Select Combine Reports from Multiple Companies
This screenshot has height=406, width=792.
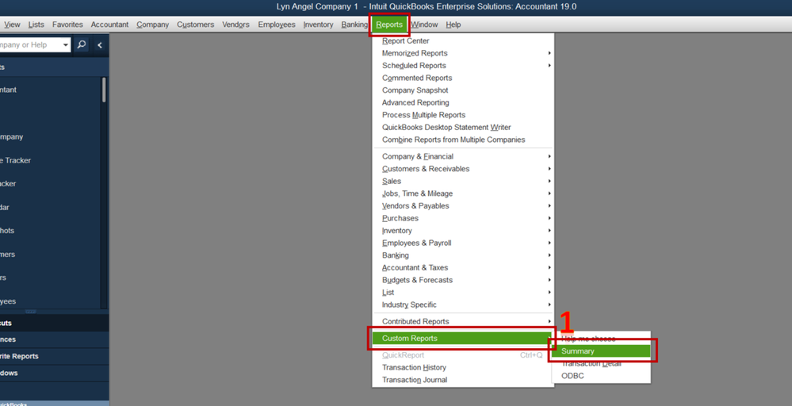[x=463, y=140]
